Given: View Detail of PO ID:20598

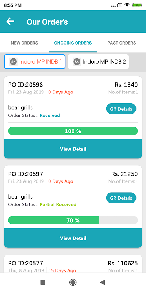Looking at the screenshot, I should coord(73,149).
